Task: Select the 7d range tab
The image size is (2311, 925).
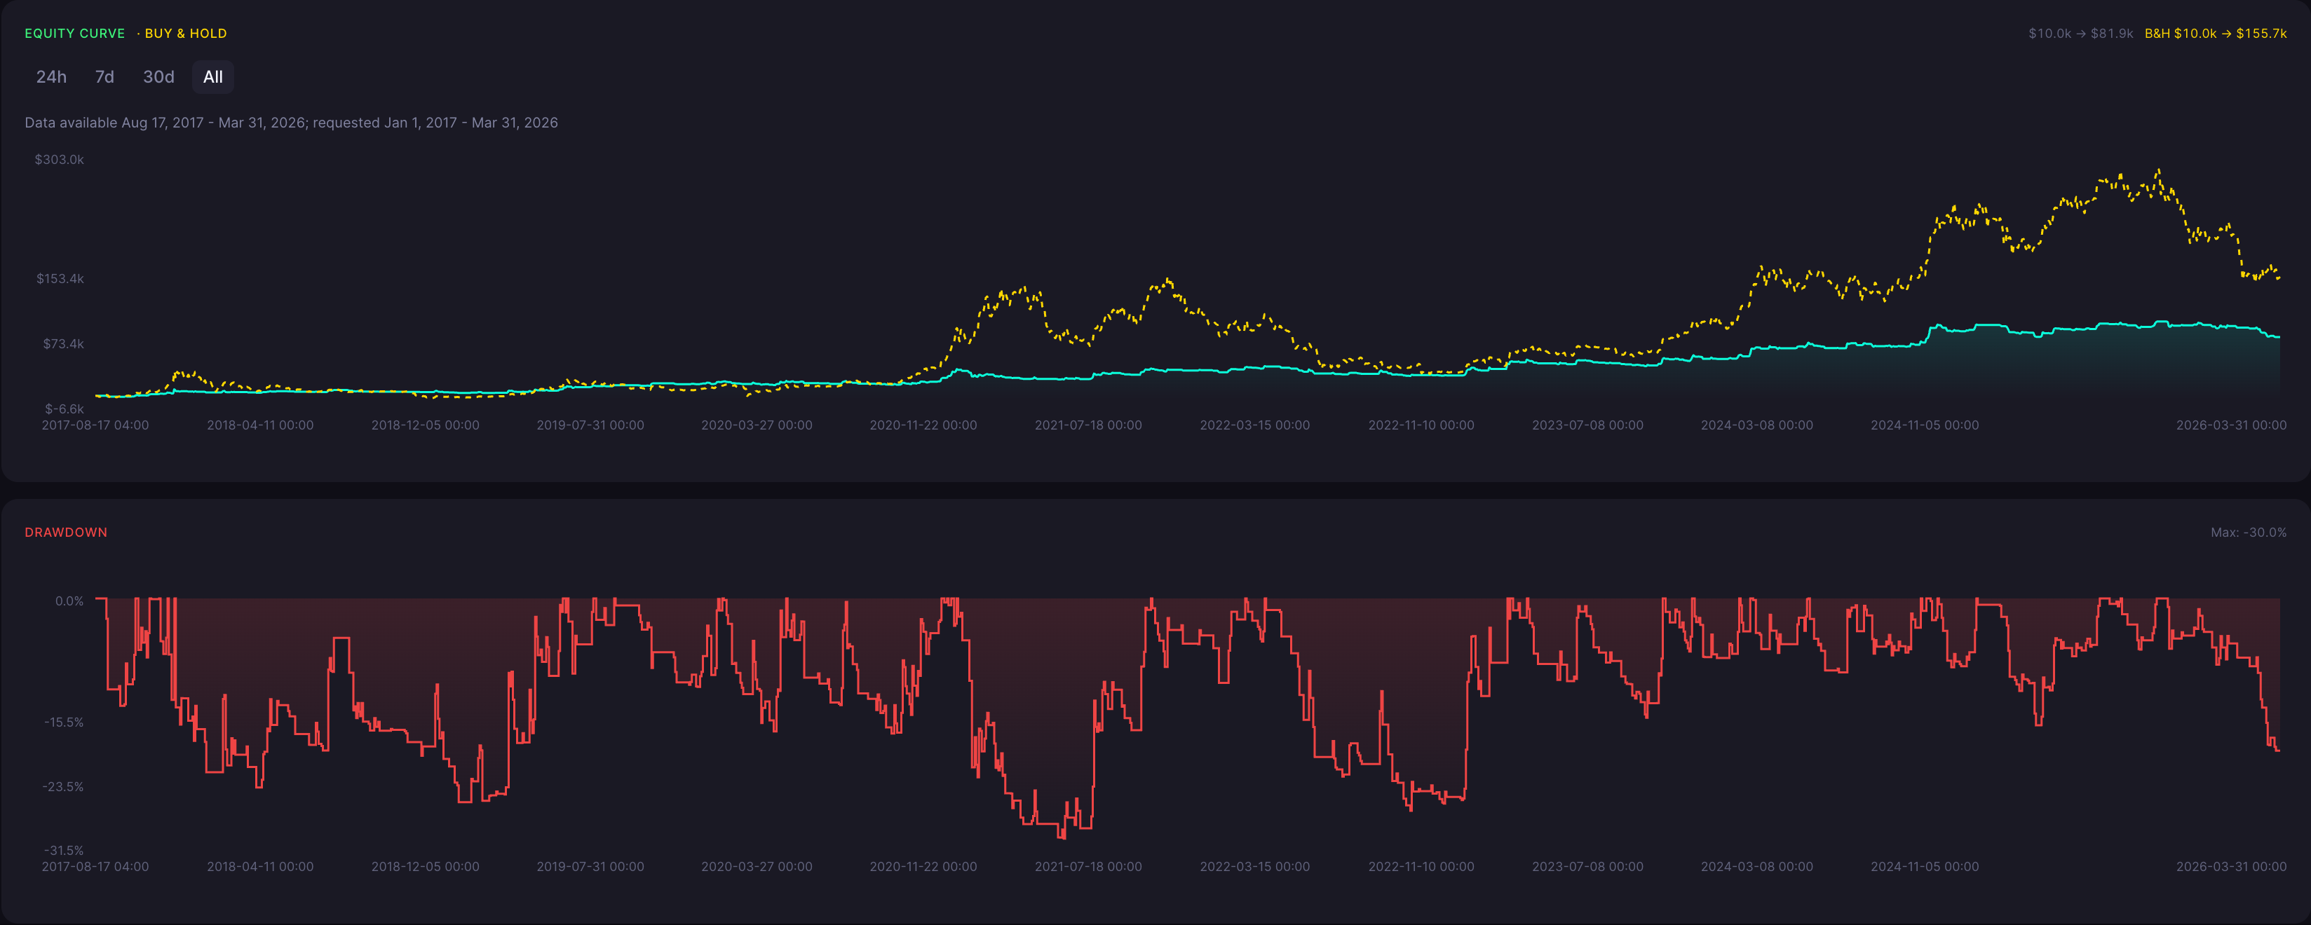Action: tap(105, 77)
